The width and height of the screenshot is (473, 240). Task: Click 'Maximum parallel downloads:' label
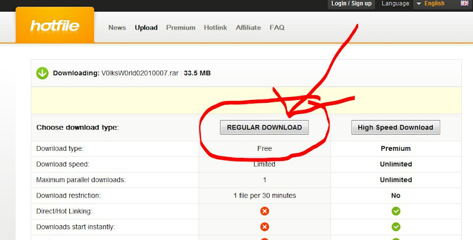pos(81,180)
